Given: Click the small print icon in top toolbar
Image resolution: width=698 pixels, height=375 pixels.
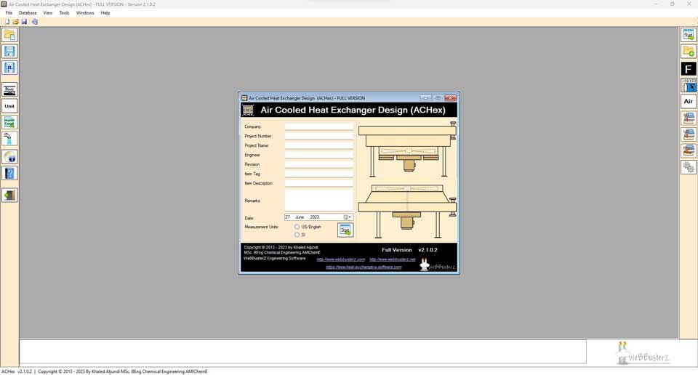Looking at the screenshot, I should [x=35, y=21].
